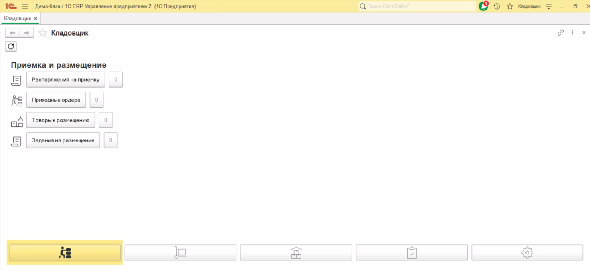Click the 1C logo in title bar
590x270 pixels.
11,6
